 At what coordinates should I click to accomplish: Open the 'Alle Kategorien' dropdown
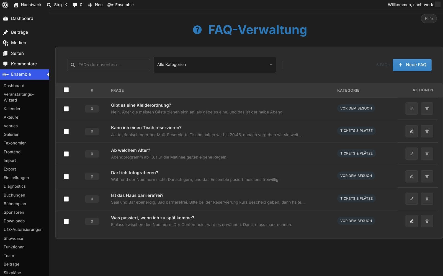[x=215, y=65]
